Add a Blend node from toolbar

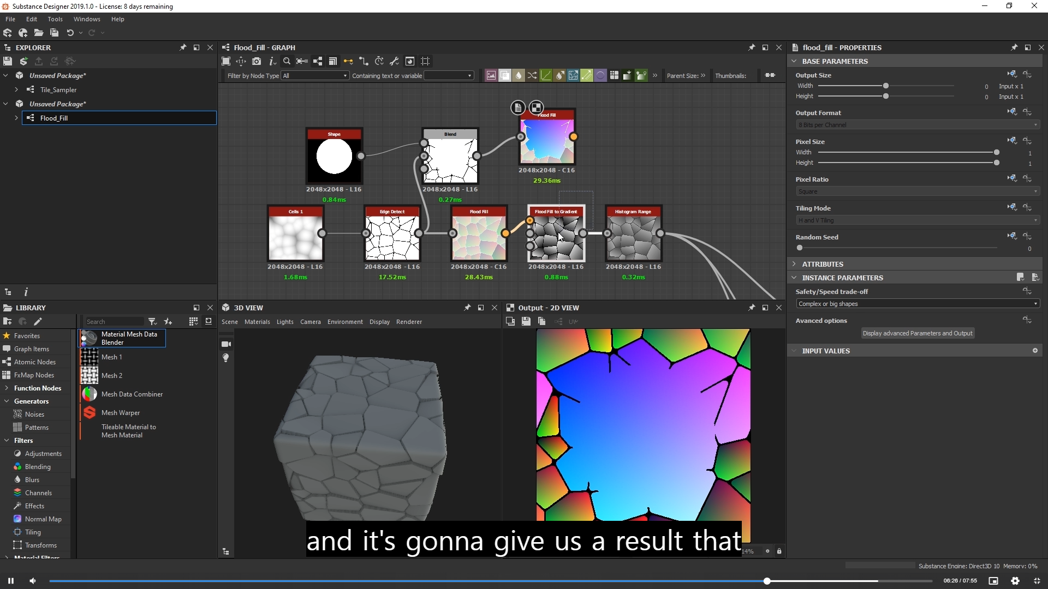505,75
